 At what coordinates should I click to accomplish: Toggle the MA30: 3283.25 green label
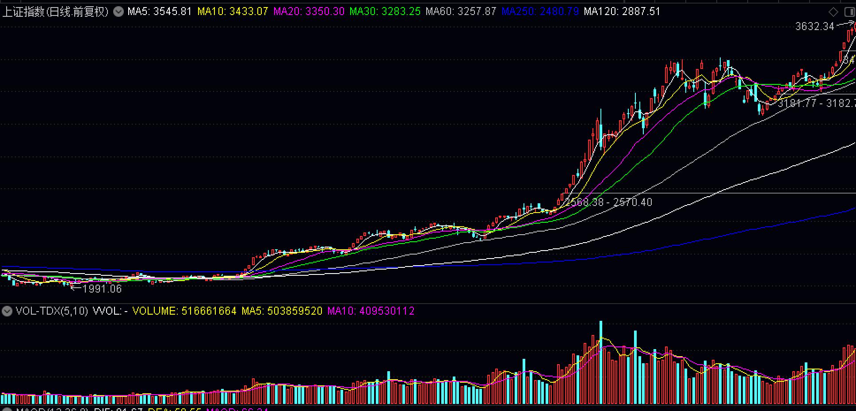(384, 11)
